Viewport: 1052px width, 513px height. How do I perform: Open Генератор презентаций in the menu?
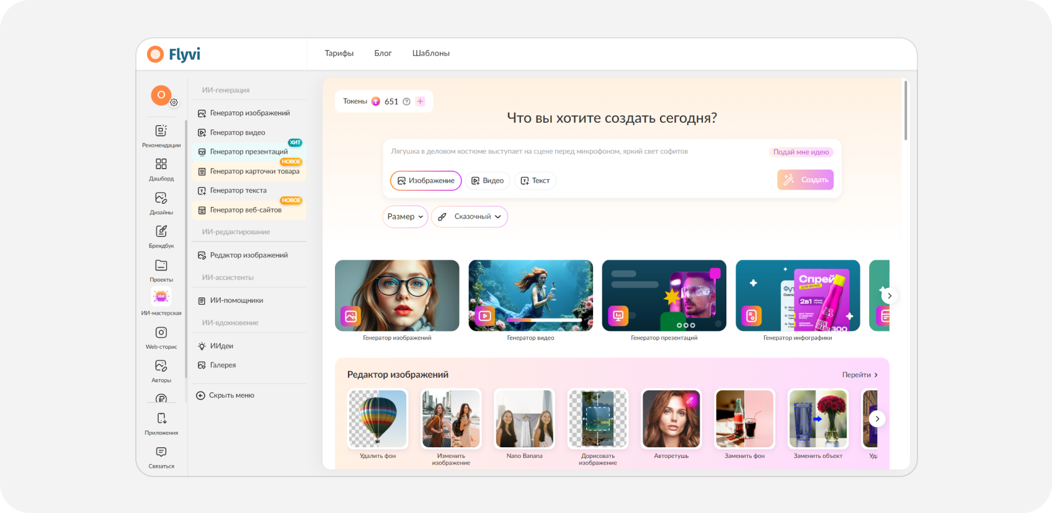coord(249,152)
